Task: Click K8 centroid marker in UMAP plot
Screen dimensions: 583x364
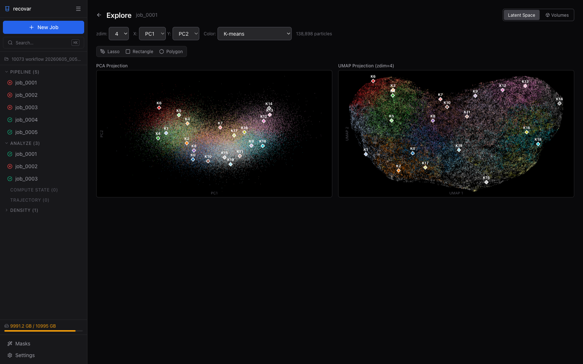Action: (433, 120)
